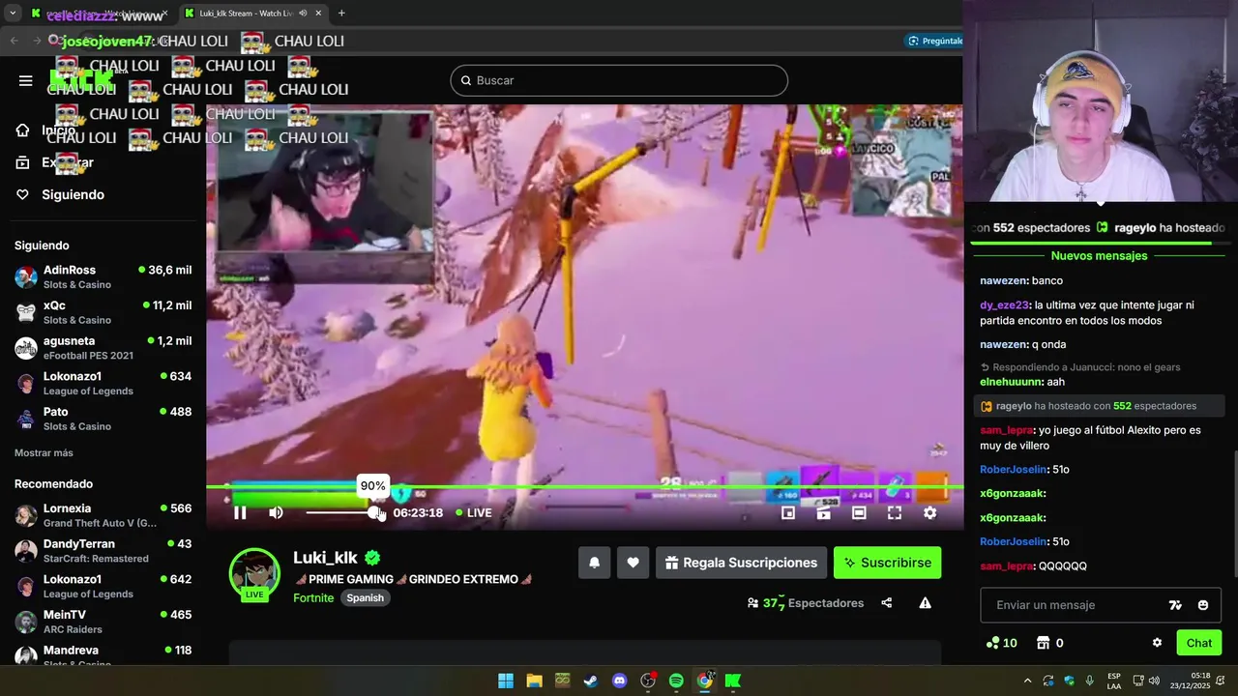Close the Luki_klk Stream browser tab
This screenshot has height=696, width=1238.
click(x=318, y=14)
